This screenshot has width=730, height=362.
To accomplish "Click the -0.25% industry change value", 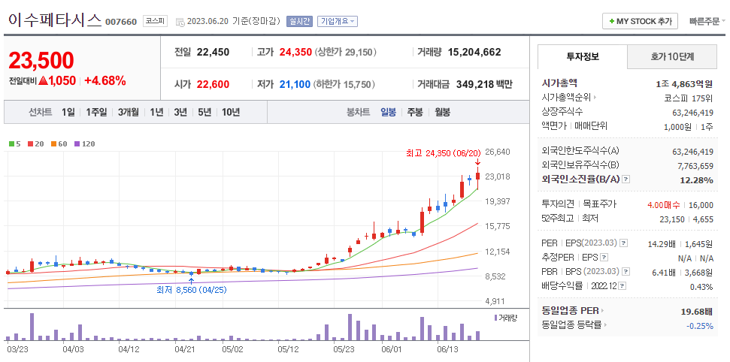I will coord(700,326).
